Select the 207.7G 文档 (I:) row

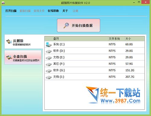click(x=95, y=77)
